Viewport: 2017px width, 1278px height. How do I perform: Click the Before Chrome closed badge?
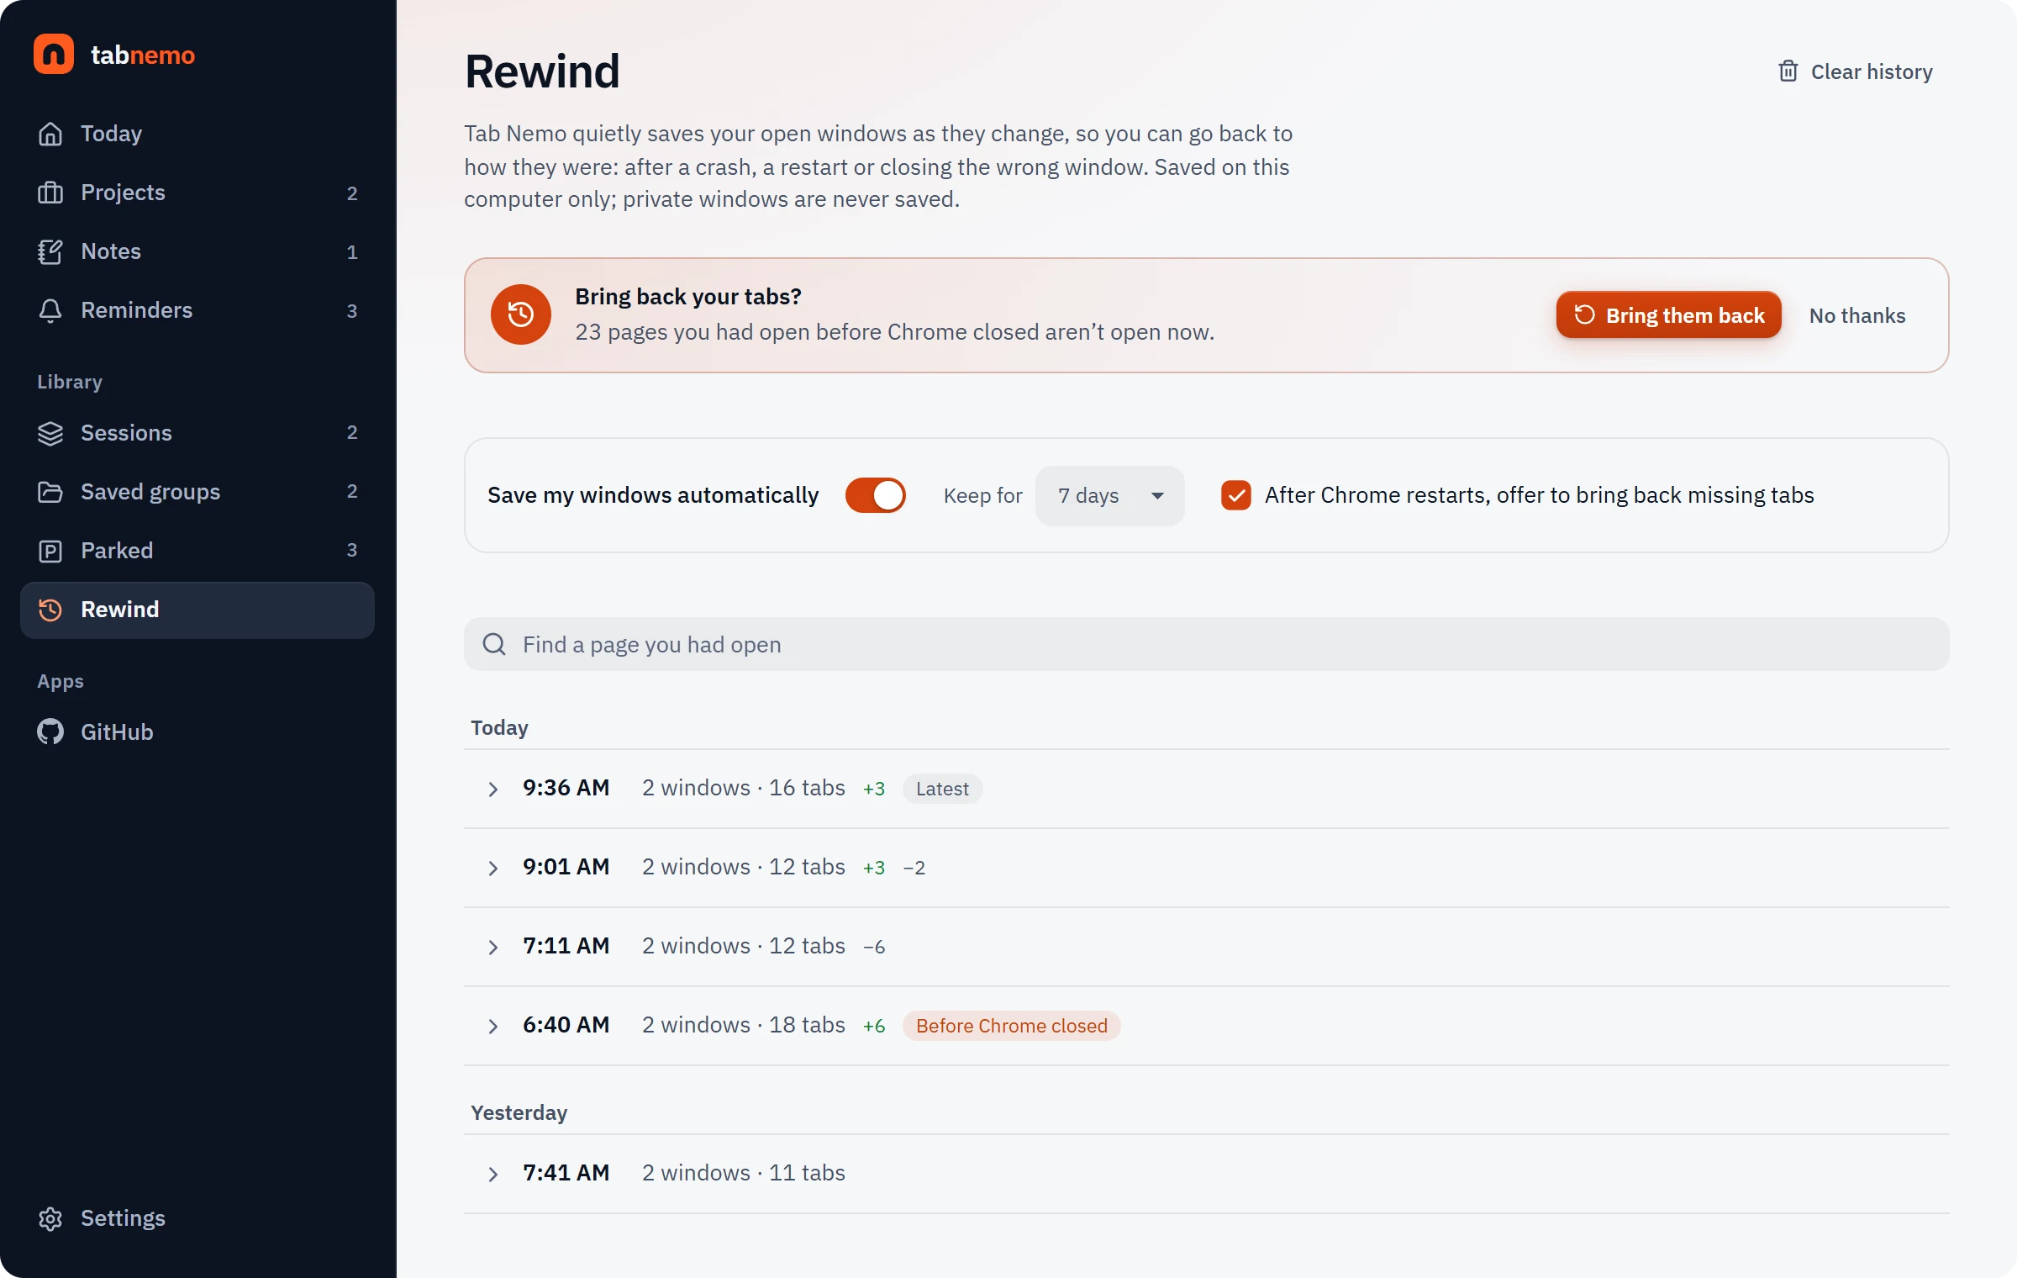(x=1012, y=1026)
